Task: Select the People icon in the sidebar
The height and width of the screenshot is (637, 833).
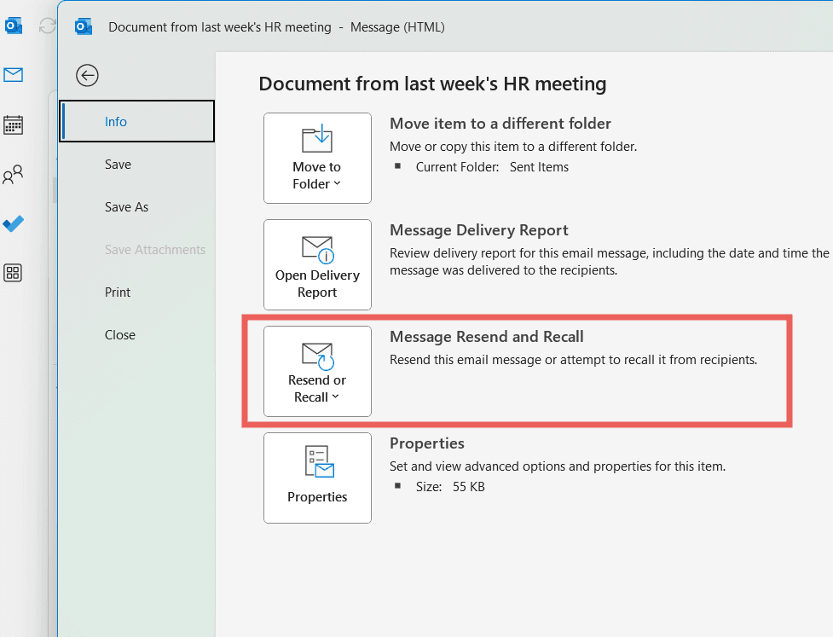Action: coord(13,174)
